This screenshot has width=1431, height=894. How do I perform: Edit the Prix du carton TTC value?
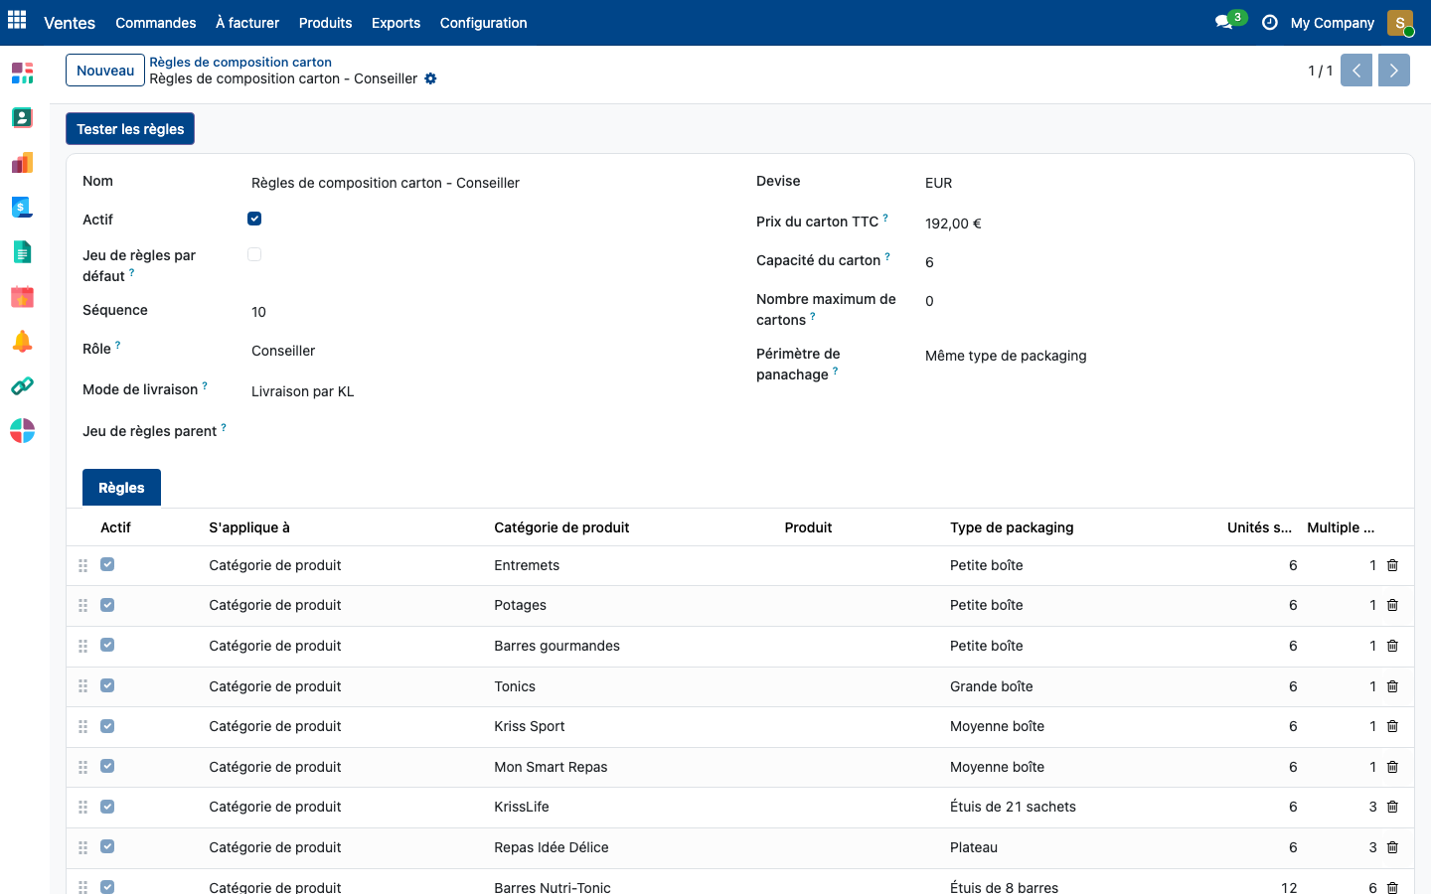(x=1160, y=223)
